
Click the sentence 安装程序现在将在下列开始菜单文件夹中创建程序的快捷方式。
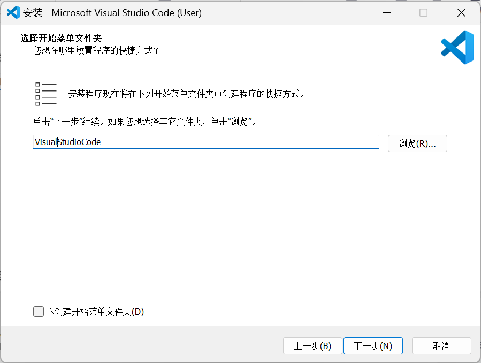pyautogui.click(x=186, y=94)
